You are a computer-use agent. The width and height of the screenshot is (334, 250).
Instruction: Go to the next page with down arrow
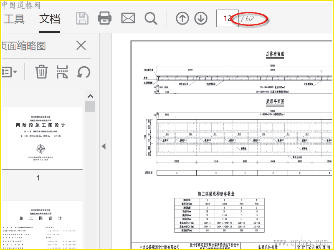tap(201, 18)
